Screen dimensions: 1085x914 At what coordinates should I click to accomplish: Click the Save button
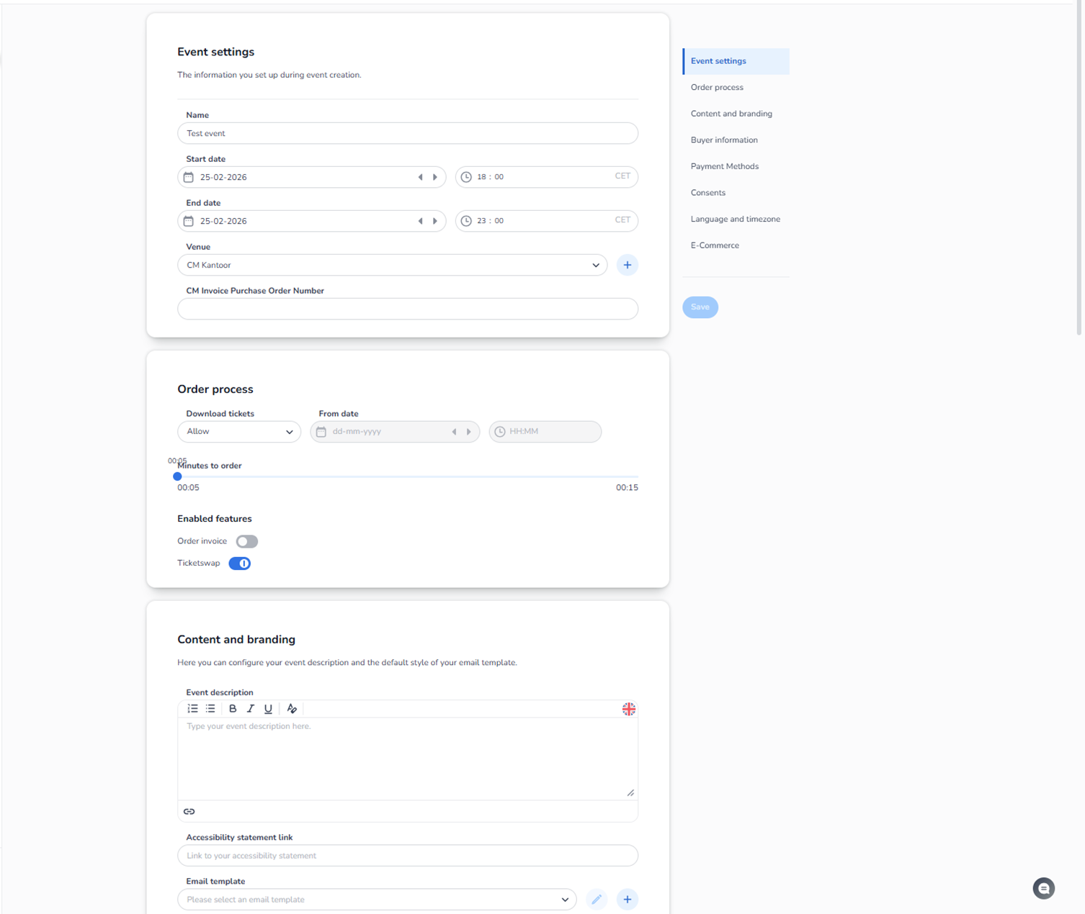point(700,307)
